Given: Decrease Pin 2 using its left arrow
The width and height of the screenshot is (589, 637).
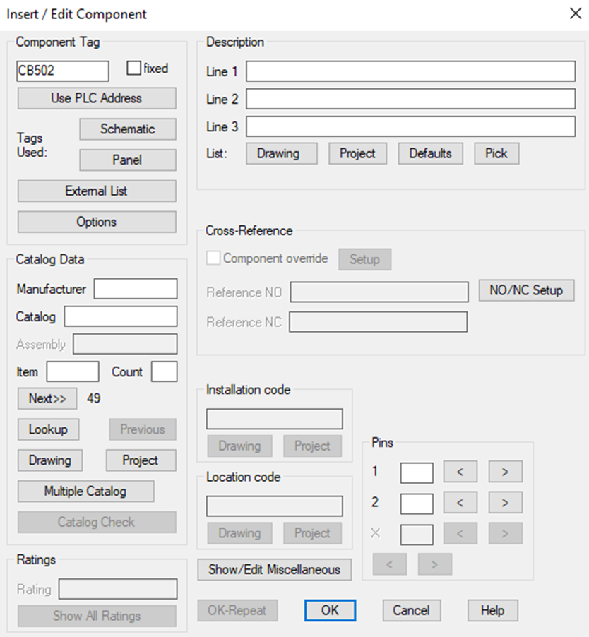Looking at the screenshot, I should click(x=460, y=503).
